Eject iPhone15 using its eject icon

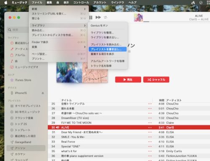[43, 93]
